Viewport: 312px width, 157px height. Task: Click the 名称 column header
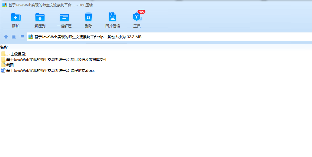click(x=4, y=47)
